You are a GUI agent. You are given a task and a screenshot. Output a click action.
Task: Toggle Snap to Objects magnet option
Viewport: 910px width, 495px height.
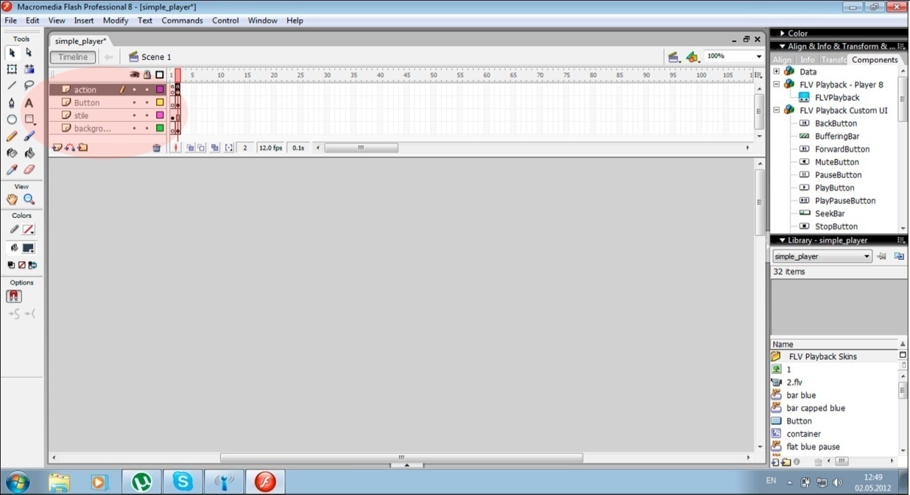tap(14, 296)
